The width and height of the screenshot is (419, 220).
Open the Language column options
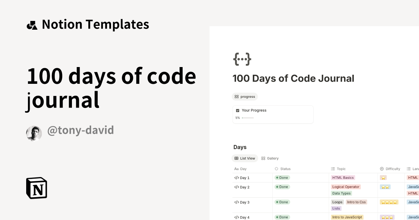pos(412,169)
